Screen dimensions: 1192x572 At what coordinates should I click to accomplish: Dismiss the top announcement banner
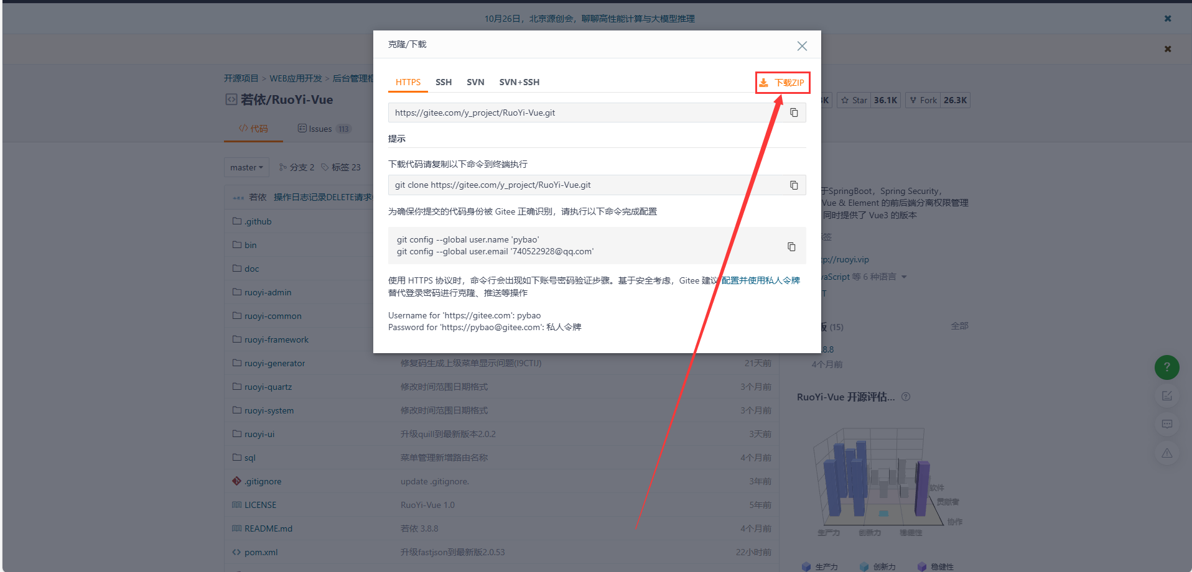pyautogui.click(x=1168, y=19)
